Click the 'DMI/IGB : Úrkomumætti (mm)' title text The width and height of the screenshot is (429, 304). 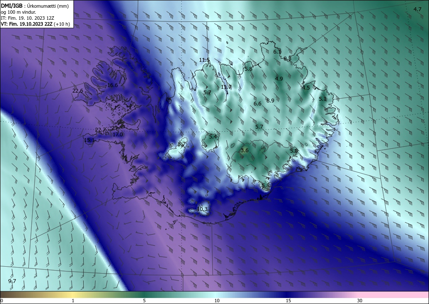pyautogui.click(x=35, y=6)
